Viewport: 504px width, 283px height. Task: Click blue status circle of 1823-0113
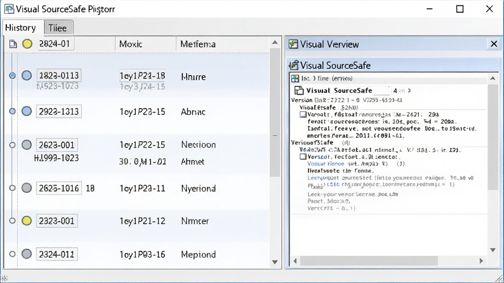27,75
